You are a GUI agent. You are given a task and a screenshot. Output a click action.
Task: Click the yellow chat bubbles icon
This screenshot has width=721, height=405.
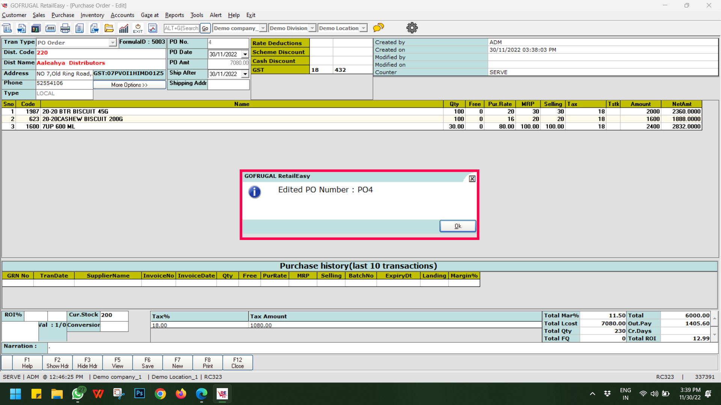379,28
